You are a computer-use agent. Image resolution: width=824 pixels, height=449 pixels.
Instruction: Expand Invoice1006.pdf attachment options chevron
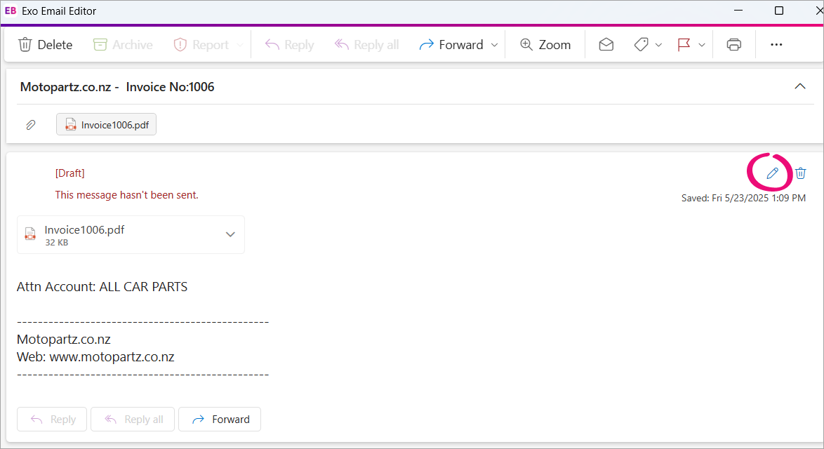(x=230, y=234)
